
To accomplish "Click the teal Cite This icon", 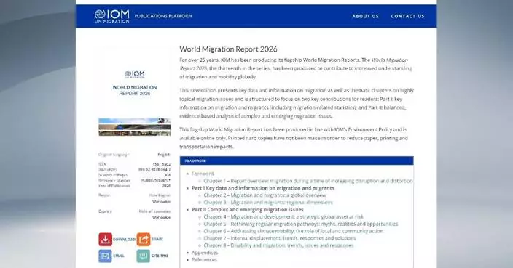I will [x=144, y=256].
